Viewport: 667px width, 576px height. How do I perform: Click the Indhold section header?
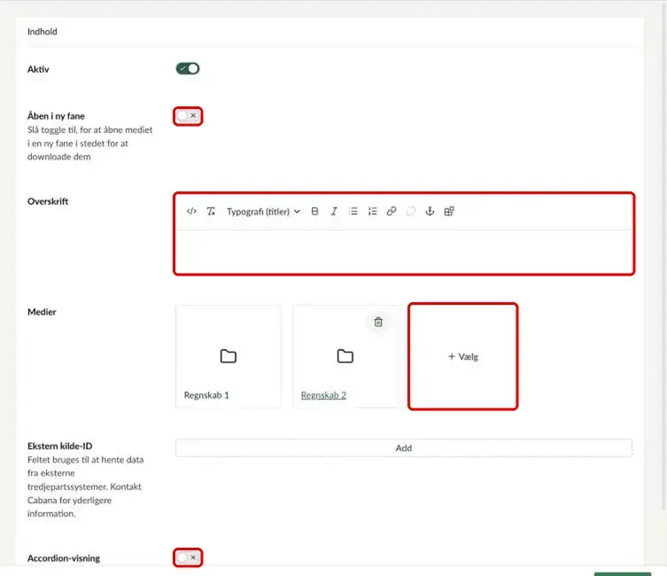[43, 32]
